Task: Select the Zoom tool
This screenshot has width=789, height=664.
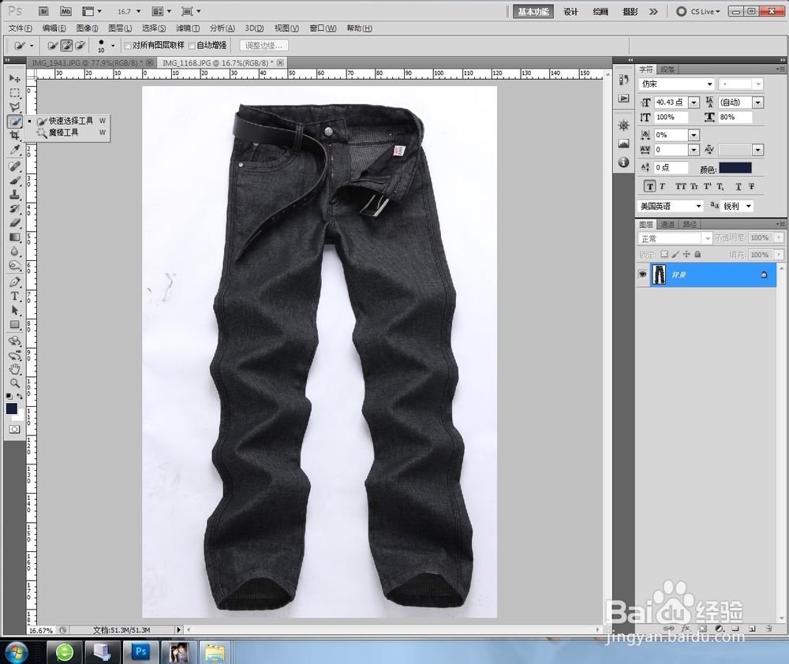Action: coord(14,383)
